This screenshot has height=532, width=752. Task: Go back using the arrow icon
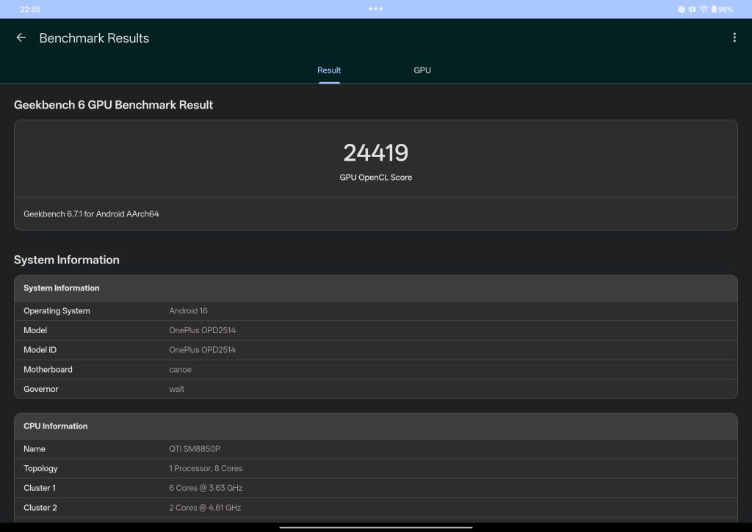(x=21, y=37)
